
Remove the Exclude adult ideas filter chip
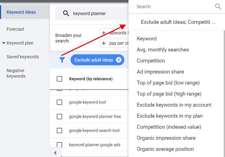pos(119,60)
